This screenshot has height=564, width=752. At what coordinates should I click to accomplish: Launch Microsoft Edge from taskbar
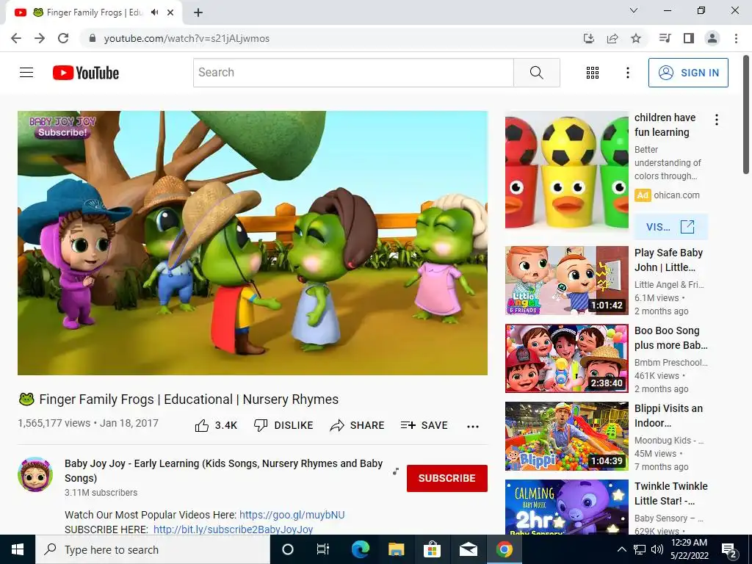pos(360,549)
